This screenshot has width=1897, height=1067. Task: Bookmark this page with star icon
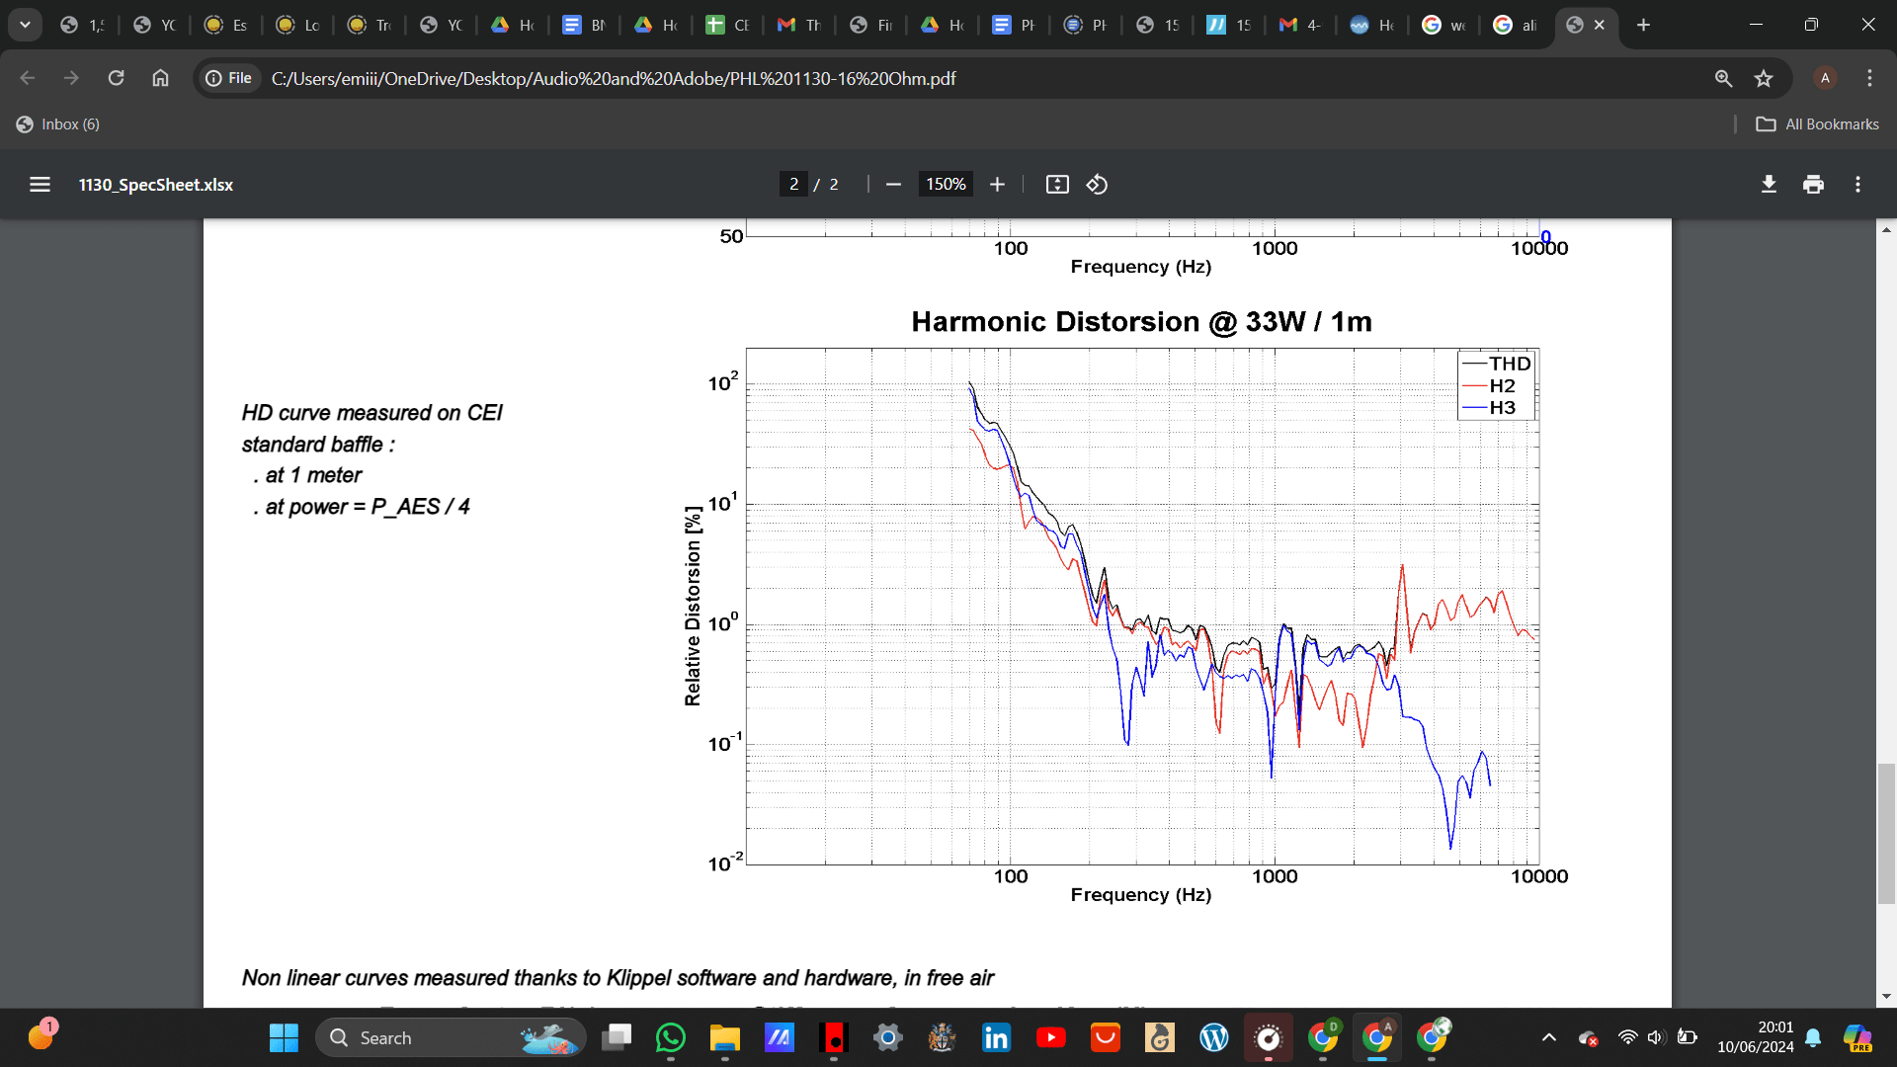coord(1764,78)
